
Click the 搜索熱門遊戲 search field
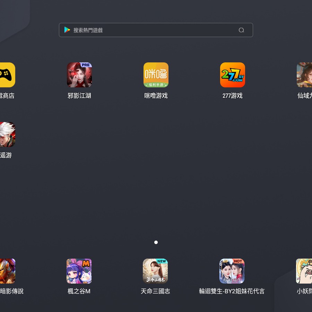click(156, 30)
